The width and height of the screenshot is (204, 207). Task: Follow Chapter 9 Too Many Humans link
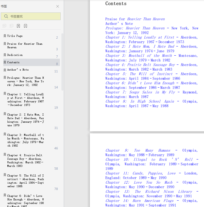[151, 153]
